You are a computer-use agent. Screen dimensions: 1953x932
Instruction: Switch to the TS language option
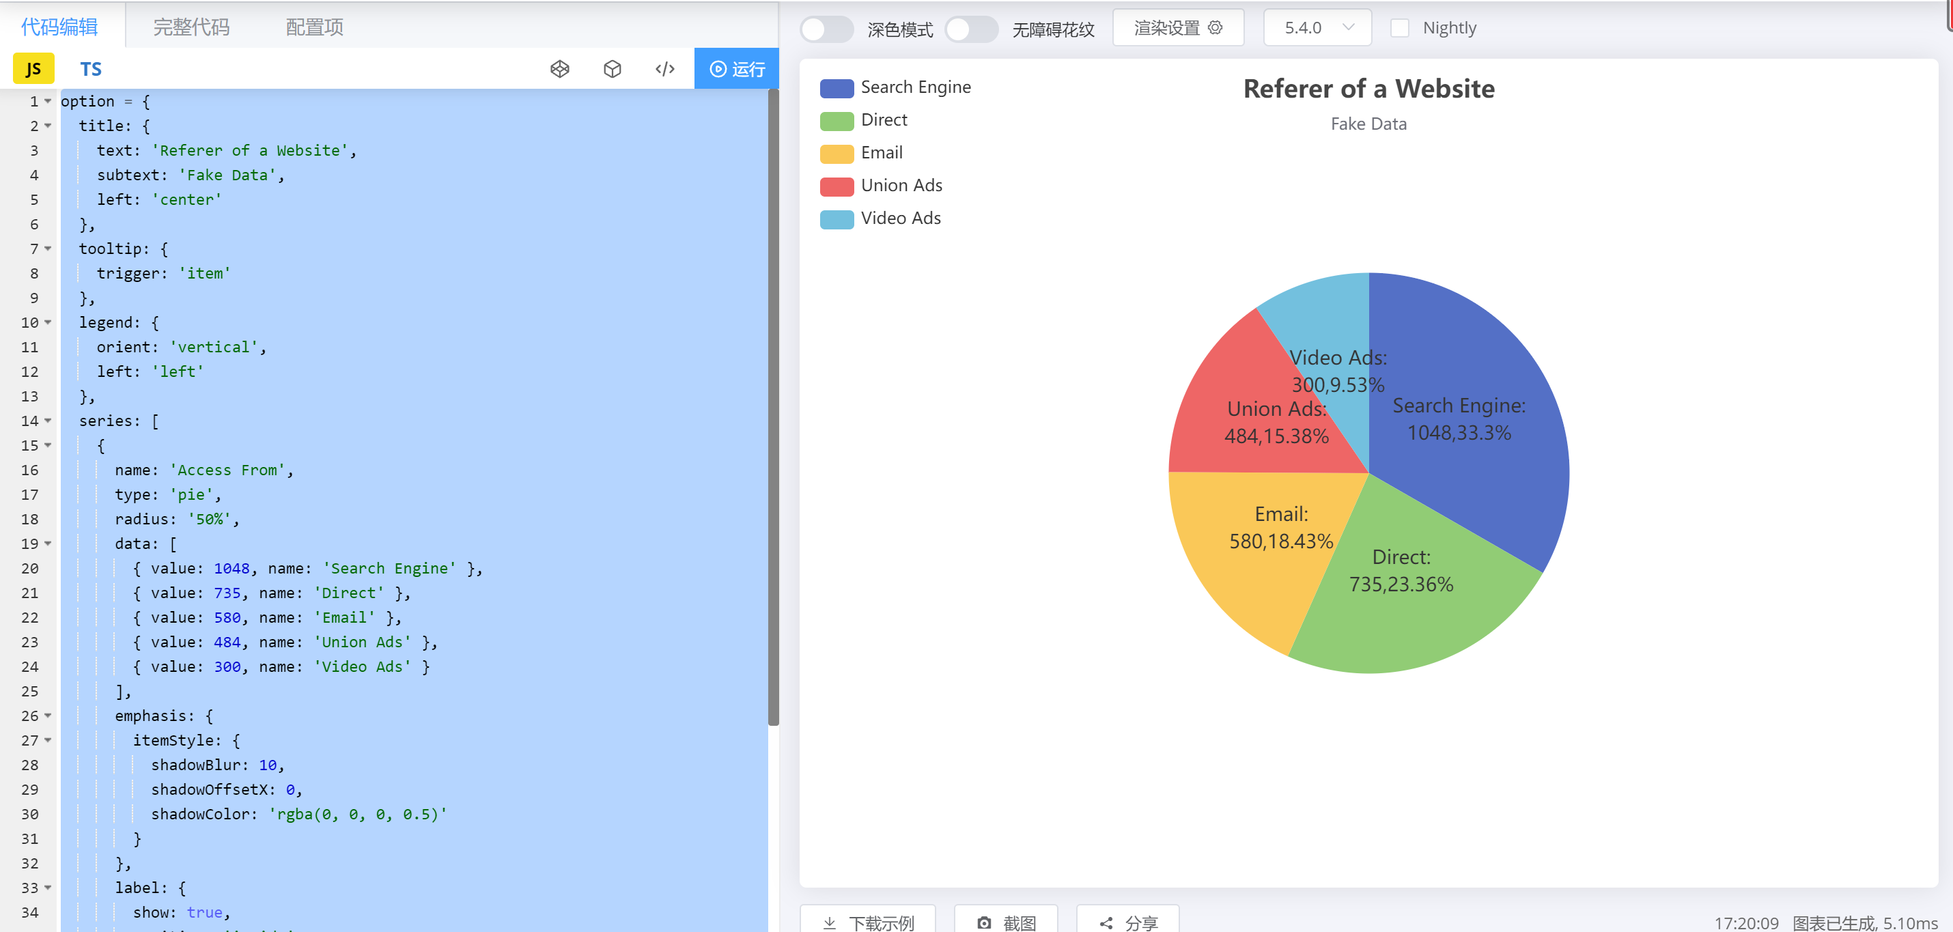pyautogui.click(x=90, y=69)
